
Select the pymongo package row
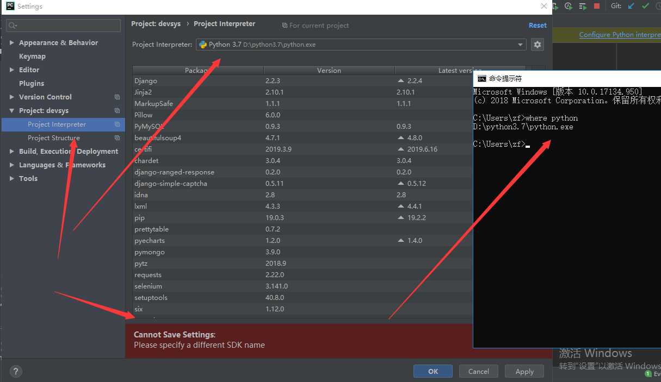[x=303, y=252]
